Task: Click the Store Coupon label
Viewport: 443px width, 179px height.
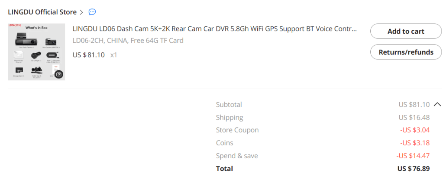Action: [237, 130]
